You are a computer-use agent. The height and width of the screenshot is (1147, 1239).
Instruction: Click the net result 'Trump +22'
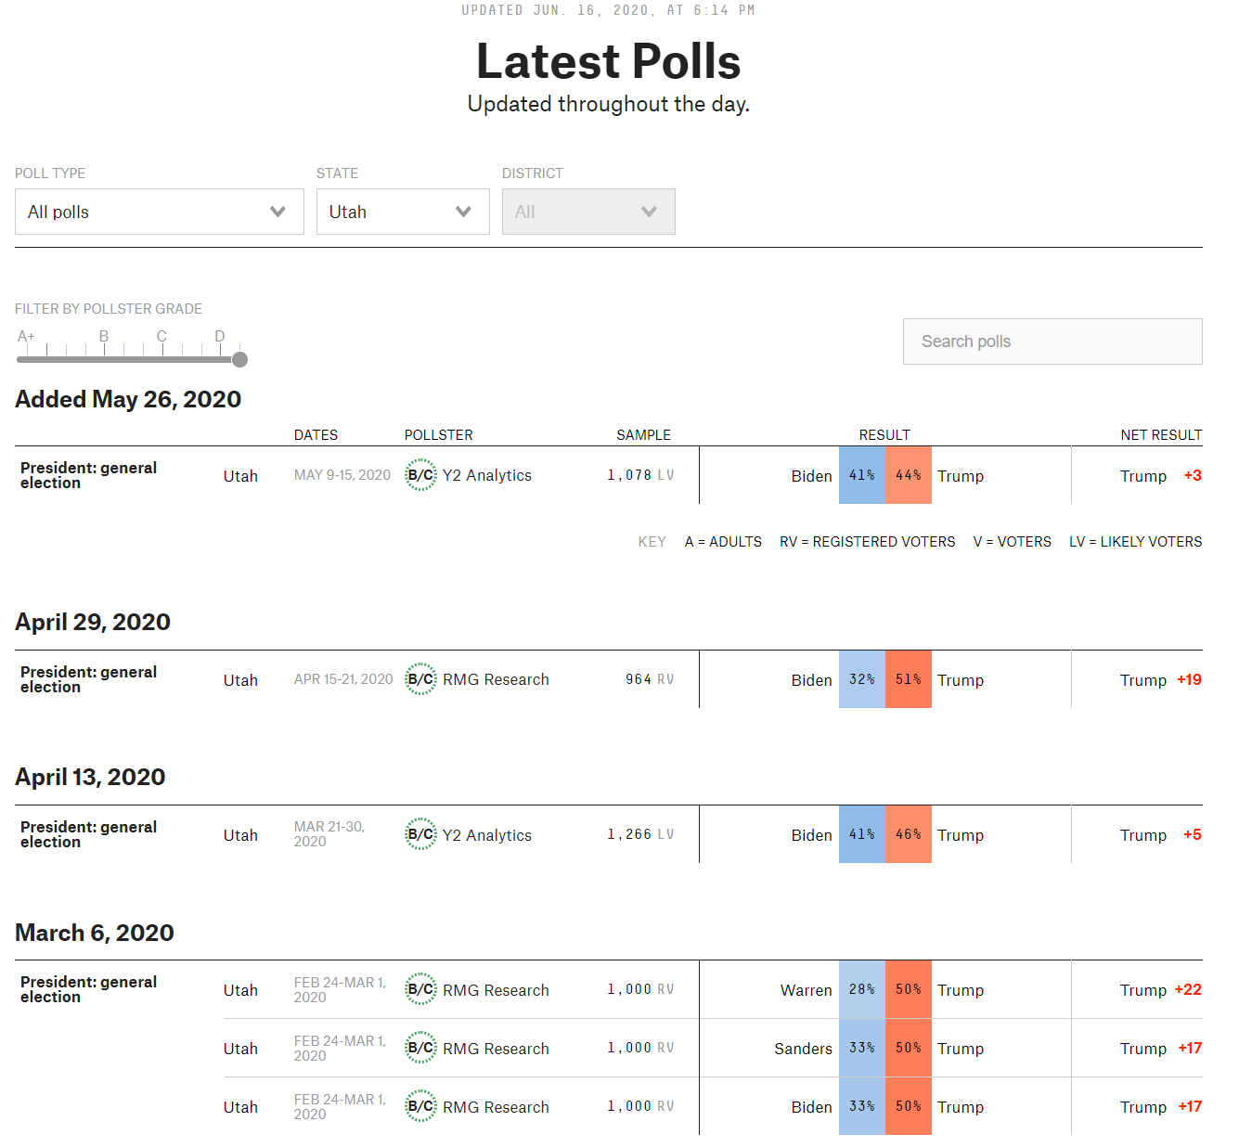click(x=1161, y=989)
